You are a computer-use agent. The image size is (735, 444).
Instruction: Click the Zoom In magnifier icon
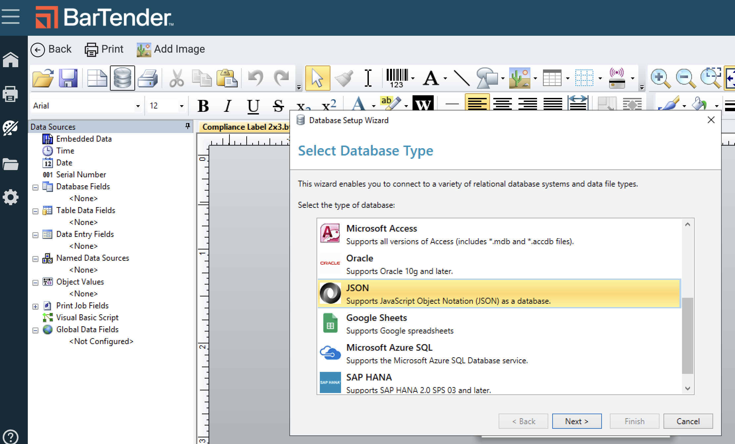coord(660,78)
